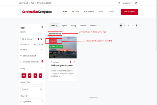
Task: Click the geolocate pin in location field
Action: pyautogui.click(x=38, y=39)
